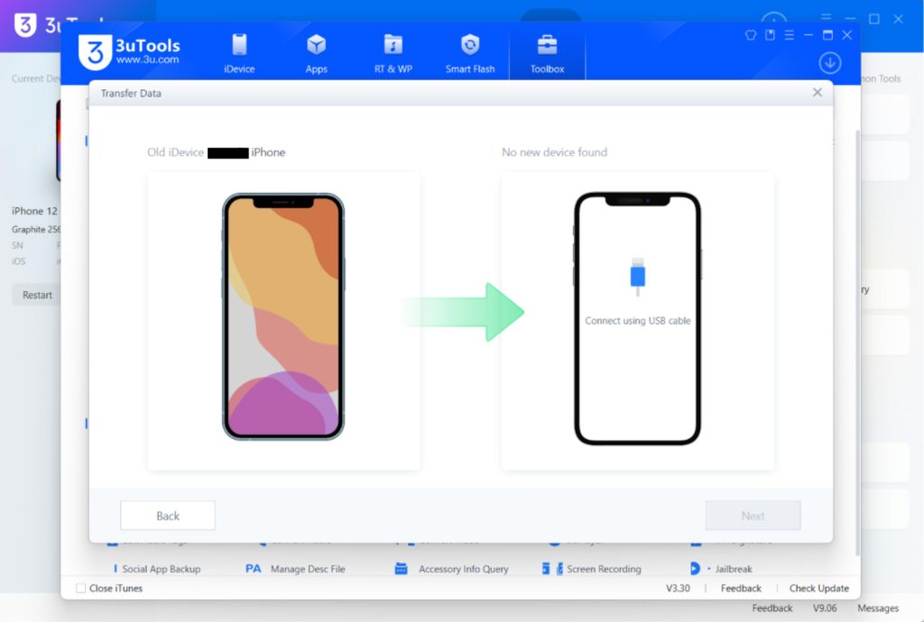Click Feedback in background window status bar
Image resolution: width=924 pixels, height=622 pixels.
tap(772, 608)
